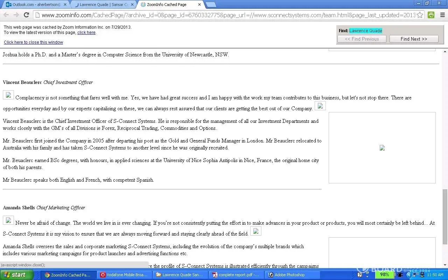Switch to the Lawrence Quade | Sansar tab
The height and width of the screenshot is (280, 448).
click(x=104, y=5)
